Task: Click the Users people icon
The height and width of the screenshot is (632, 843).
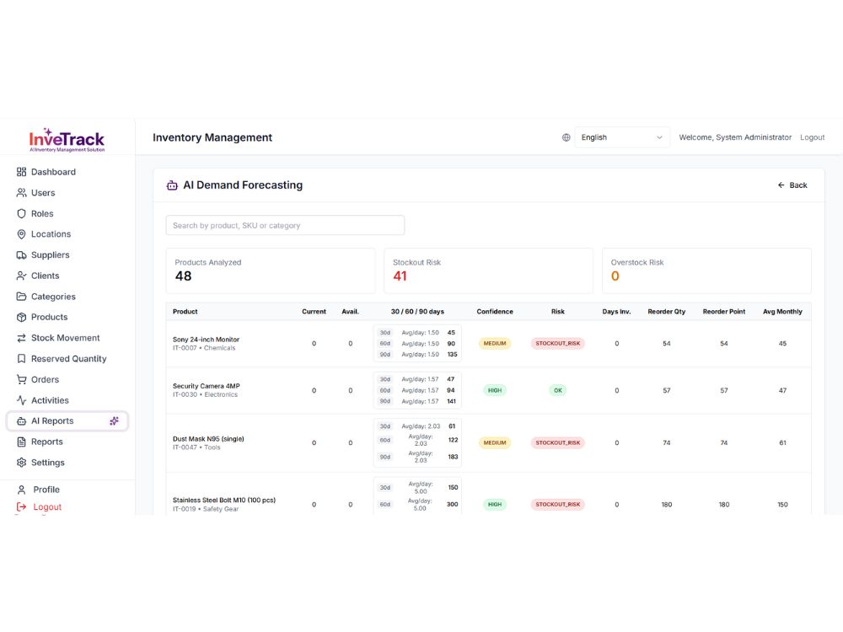Action: coord(22,192)
